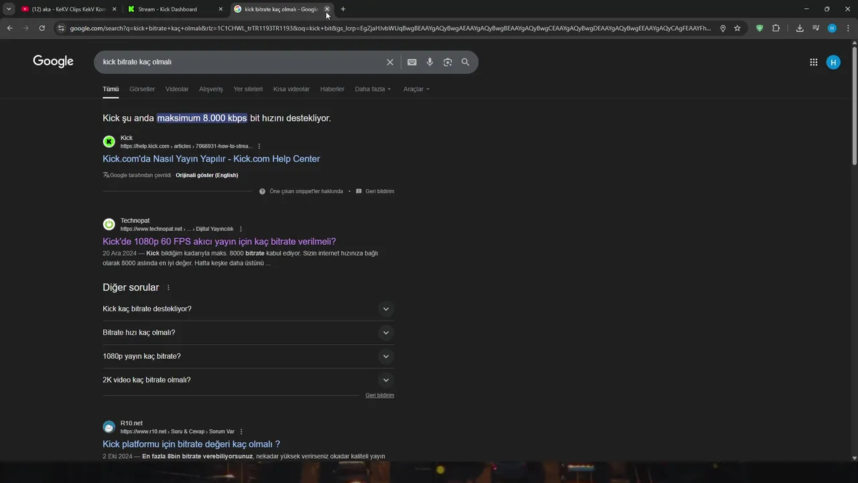858x483 pixels.
Task: Switch to the Videolar tab
Action: (177, 89)
